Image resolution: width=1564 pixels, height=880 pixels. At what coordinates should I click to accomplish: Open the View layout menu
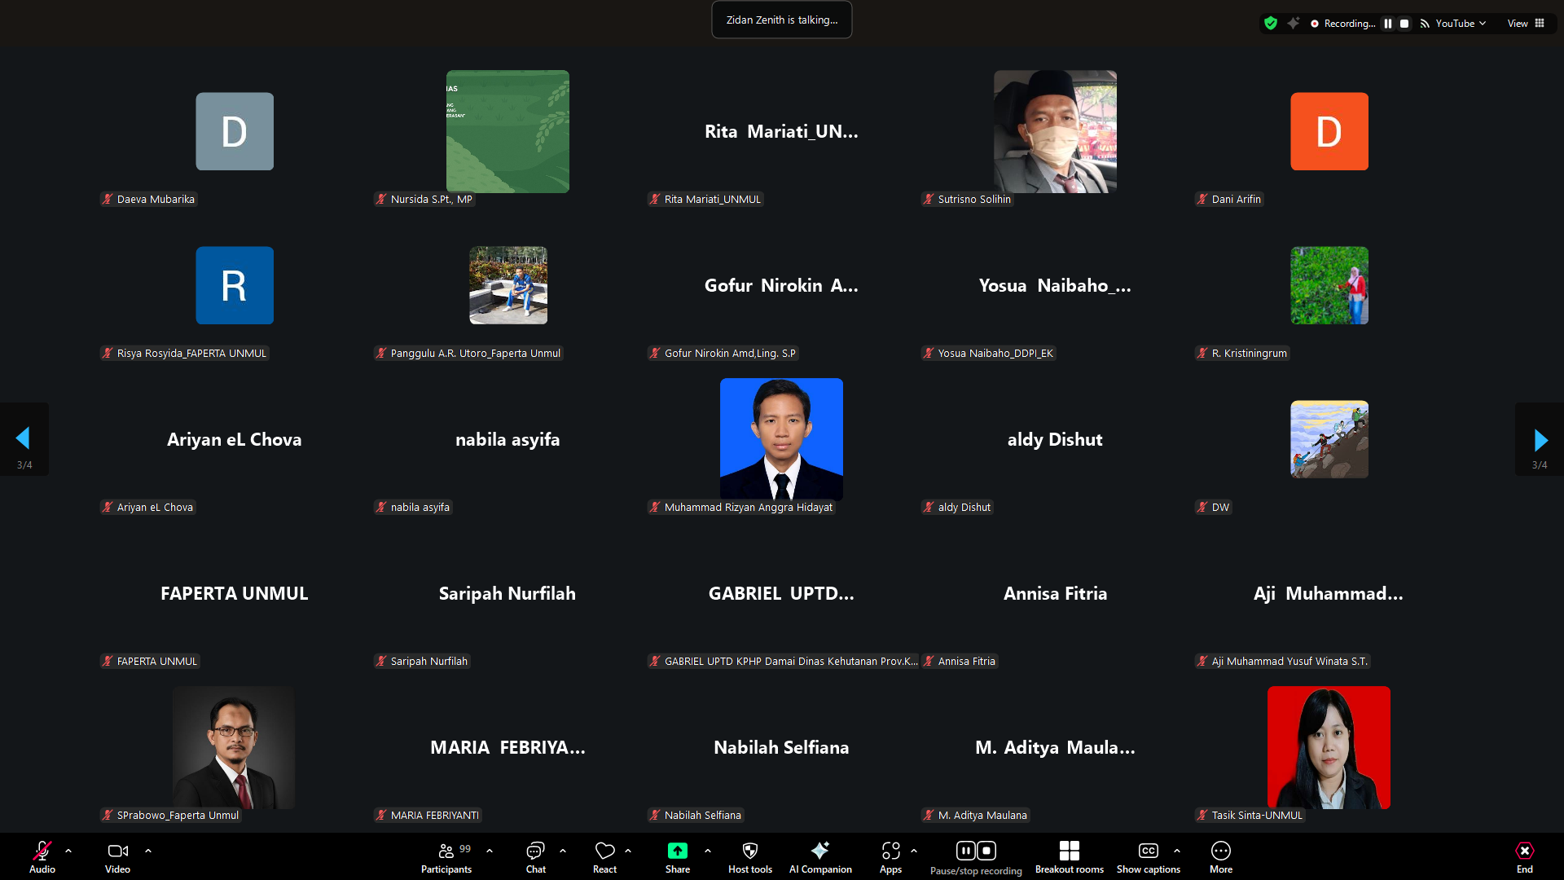[1525, 24]
